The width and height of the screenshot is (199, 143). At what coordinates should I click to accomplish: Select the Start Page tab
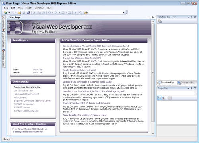pos(15,17)
